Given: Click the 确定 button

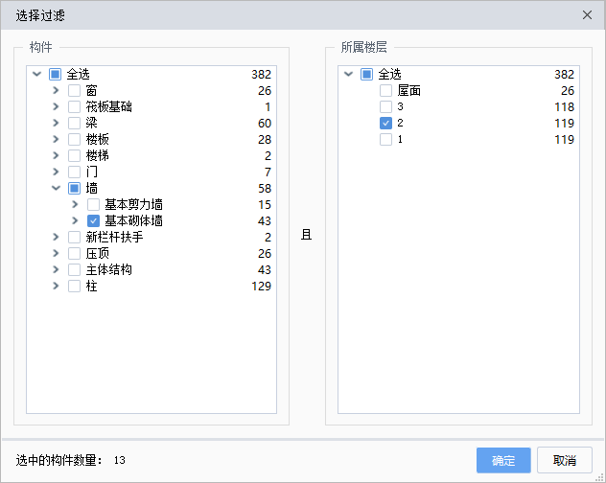Looking at the screenshot, I should 503,460.
